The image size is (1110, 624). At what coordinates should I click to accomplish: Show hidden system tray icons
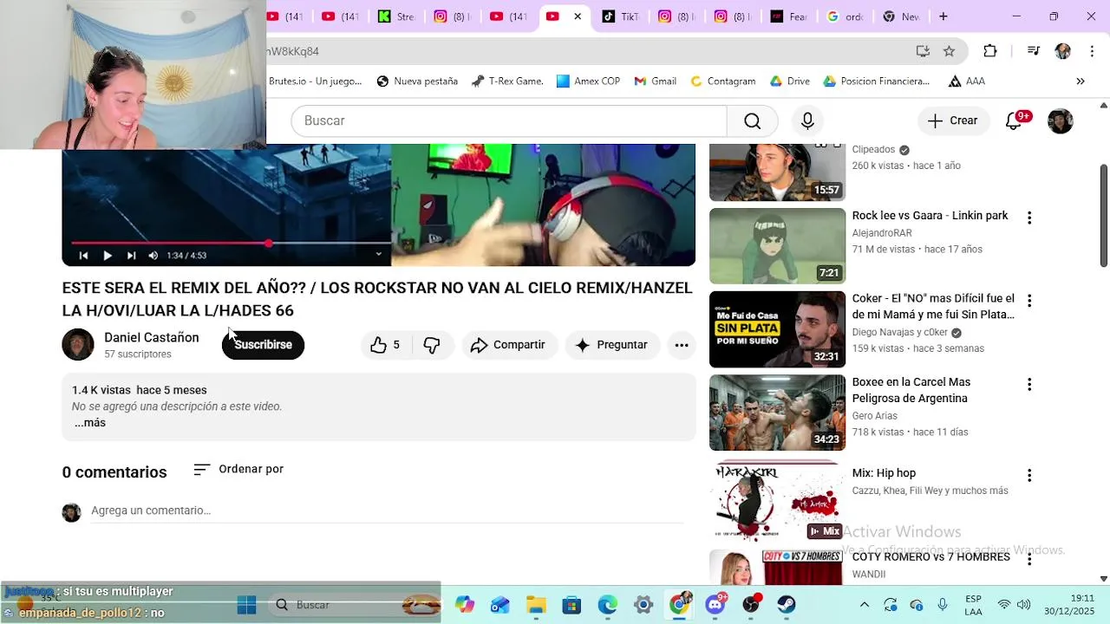pos(864,605)
